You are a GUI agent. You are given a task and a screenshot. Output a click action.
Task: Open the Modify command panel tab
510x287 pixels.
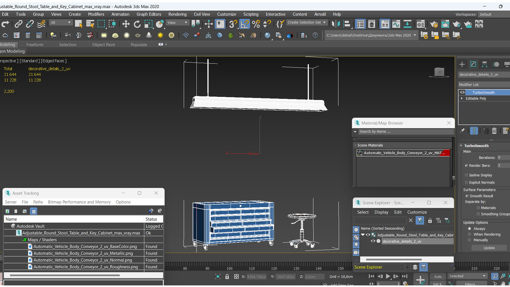473,64
